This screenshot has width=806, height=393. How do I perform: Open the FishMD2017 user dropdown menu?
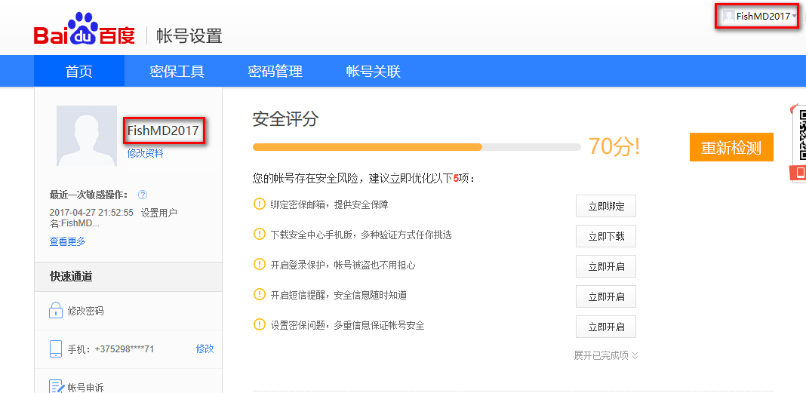pyautogui.click(x=758, y=16)
